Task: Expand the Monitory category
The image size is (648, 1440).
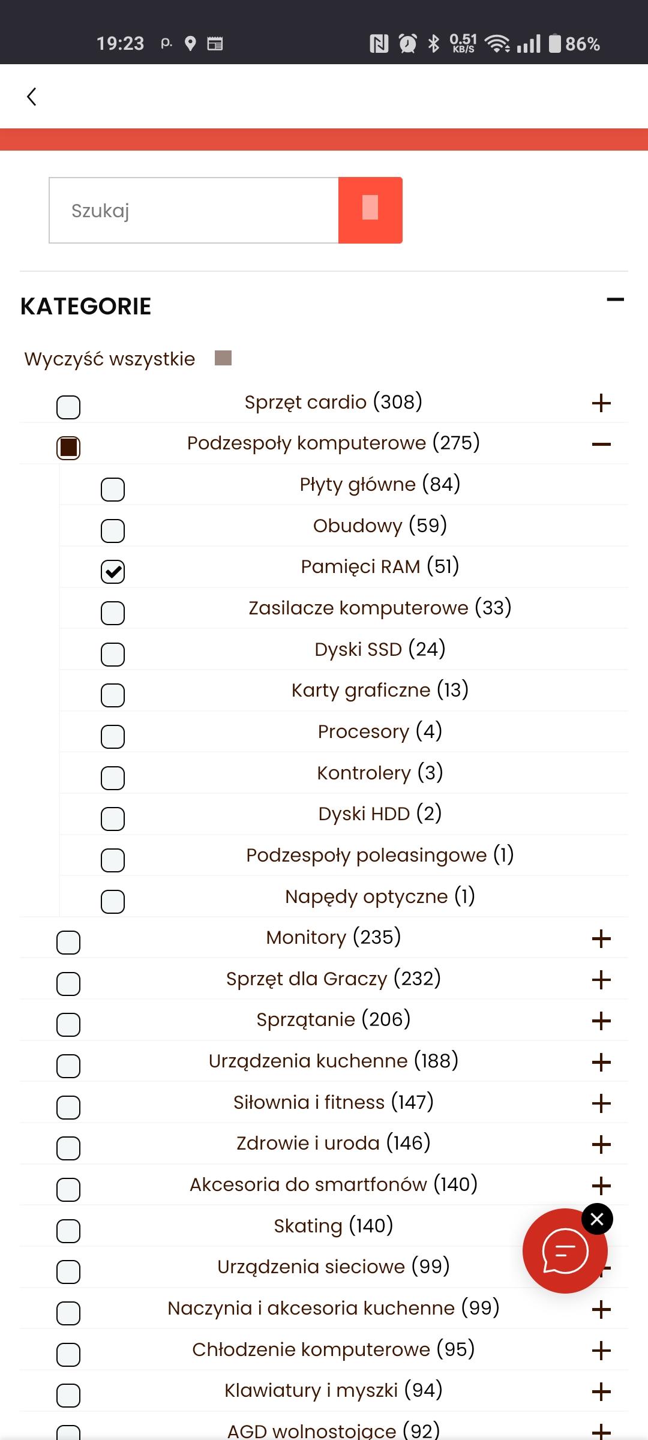Action: tap(601, 939)
